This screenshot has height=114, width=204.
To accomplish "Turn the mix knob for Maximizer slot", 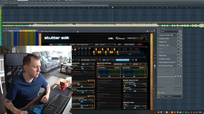I will click(178, 55).
